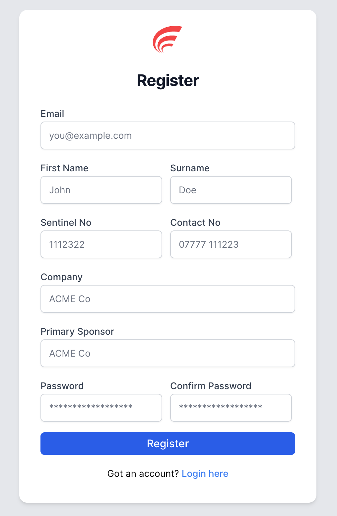Focus the Contact No input field
This screenshot has height=516, width=337.
231,244
